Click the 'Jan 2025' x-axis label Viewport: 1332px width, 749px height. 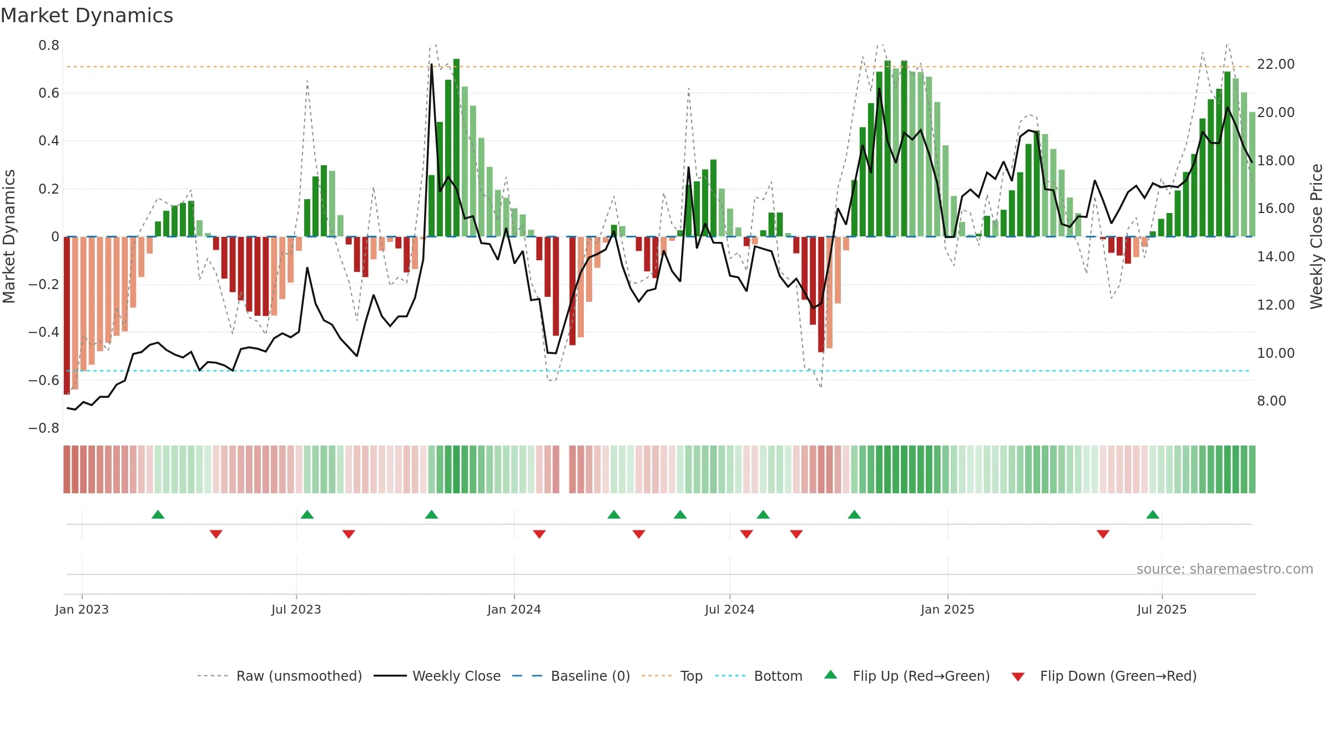coord(948,609)
